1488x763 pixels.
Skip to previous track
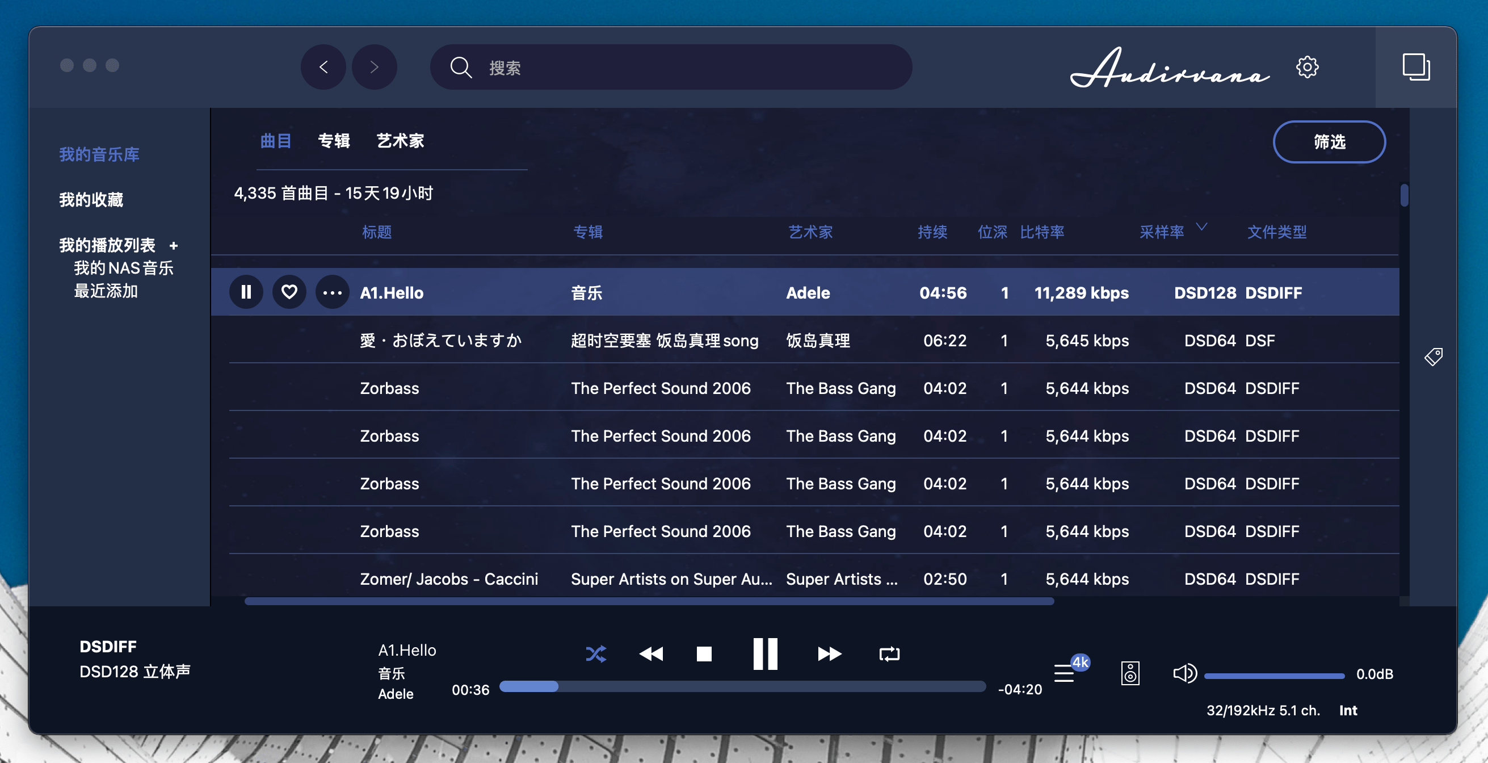(x=651, y=654)
